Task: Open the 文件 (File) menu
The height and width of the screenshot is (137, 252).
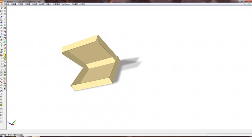Action: point(6,4)
